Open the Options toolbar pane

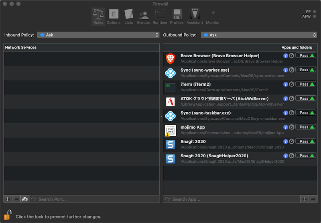pos(114,16)
